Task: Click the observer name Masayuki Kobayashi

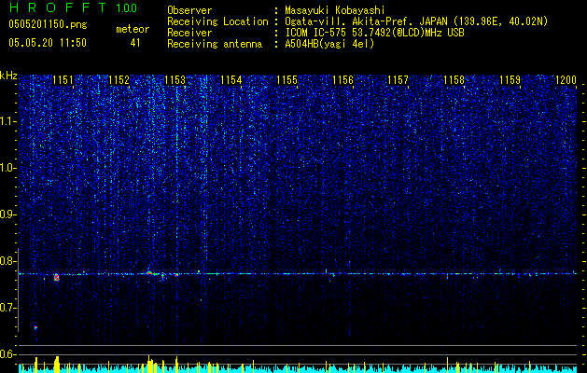Action: click(335, 10)
